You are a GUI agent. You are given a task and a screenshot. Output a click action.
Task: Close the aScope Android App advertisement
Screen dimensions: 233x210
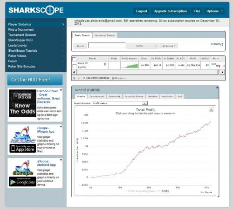[x=61, y=160]
